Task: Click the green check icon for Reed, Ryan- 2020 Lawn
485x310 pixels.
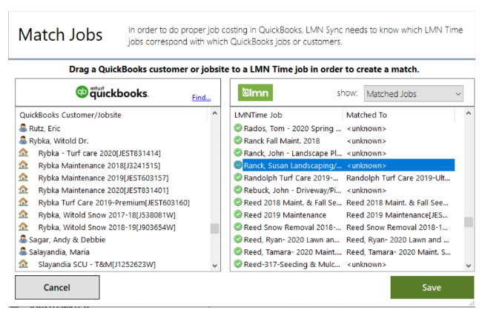Action: point(238,239)
